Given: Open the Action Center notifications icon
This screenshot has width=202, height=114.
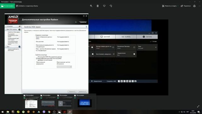Looking at the screenshot, I should coord(199,112).
